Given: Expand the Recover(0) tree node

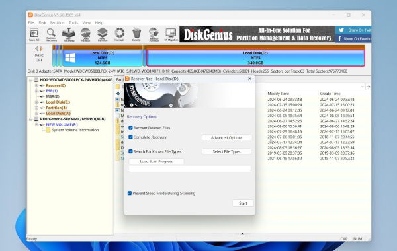Looking at the screenshot, I should coord(36,85).
